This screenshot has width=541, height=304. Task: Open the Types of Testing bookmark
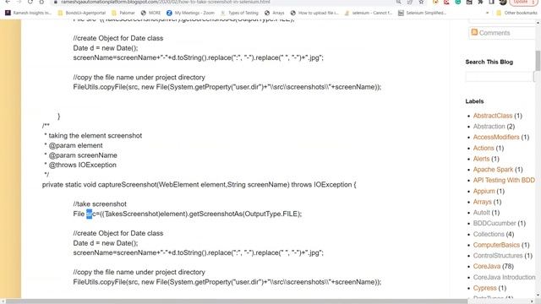click(x=239, y=13)
